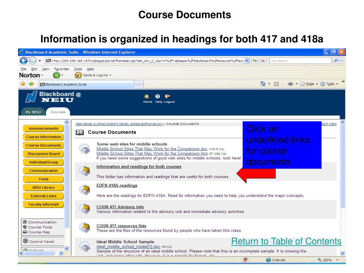
Task: Open the NEIU Library button
Action: click(43, 187)
